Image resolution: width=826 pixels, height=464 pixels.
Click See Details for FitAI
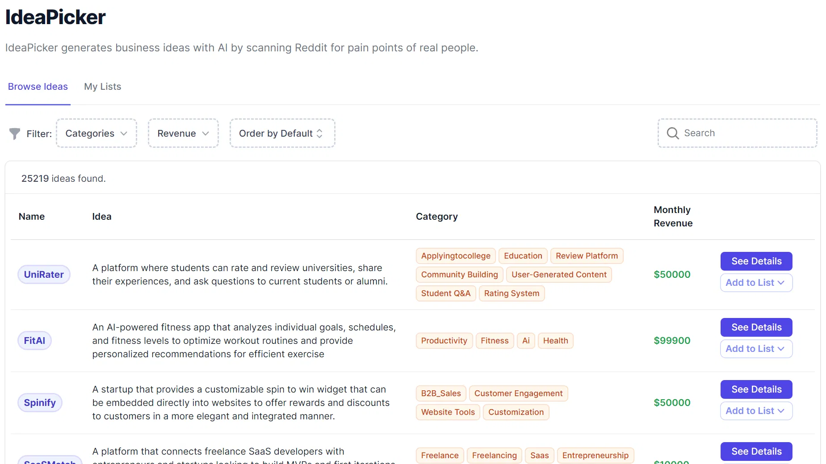click(756, 327)
